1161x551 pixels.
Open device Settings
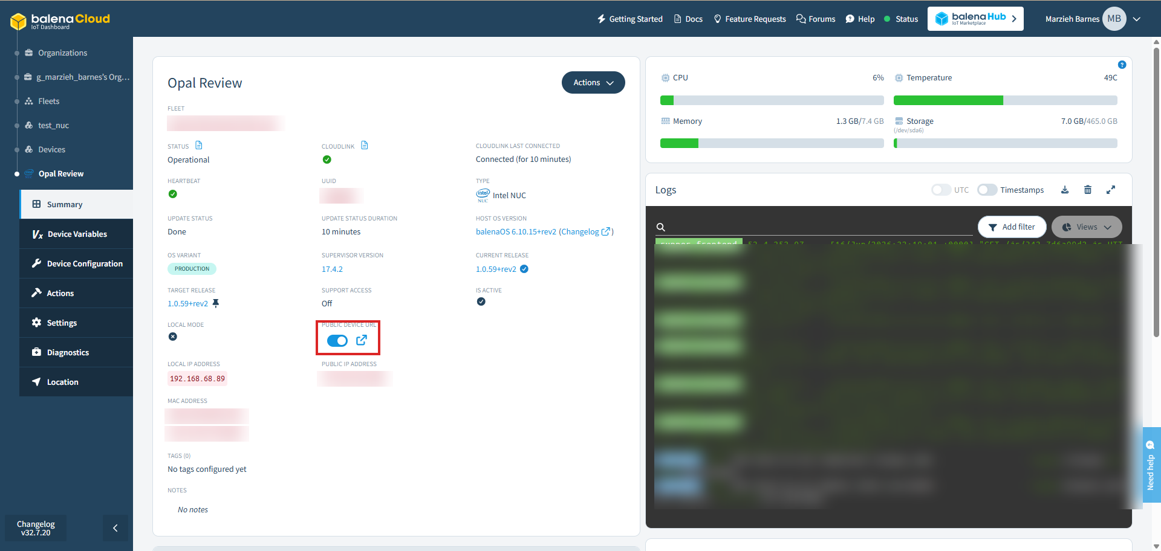point(76,323)
